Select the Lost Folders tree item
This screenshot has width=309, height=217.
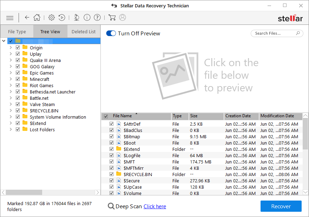pyautogui.click(x=42, y=129)
